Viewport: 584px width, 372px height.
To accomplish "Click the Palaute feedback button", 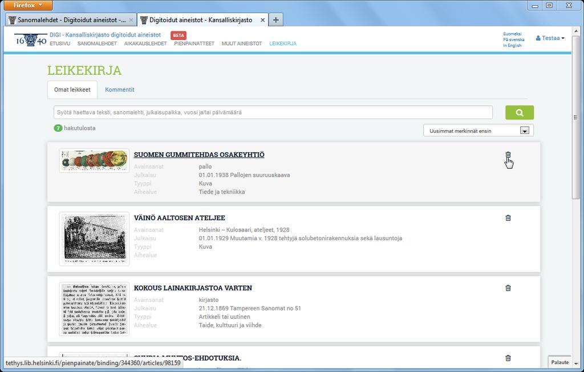I will click(560, 362).
